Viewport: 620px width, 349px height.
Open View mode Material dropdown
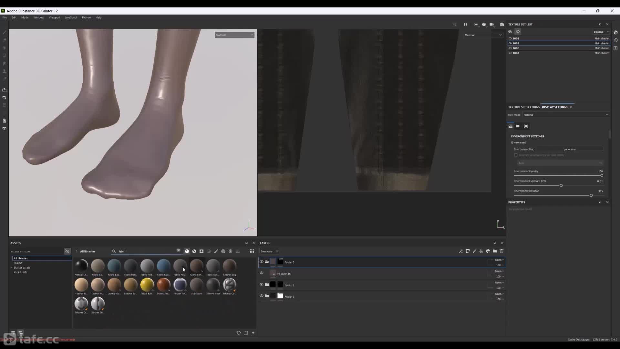[x=566, y=115]
